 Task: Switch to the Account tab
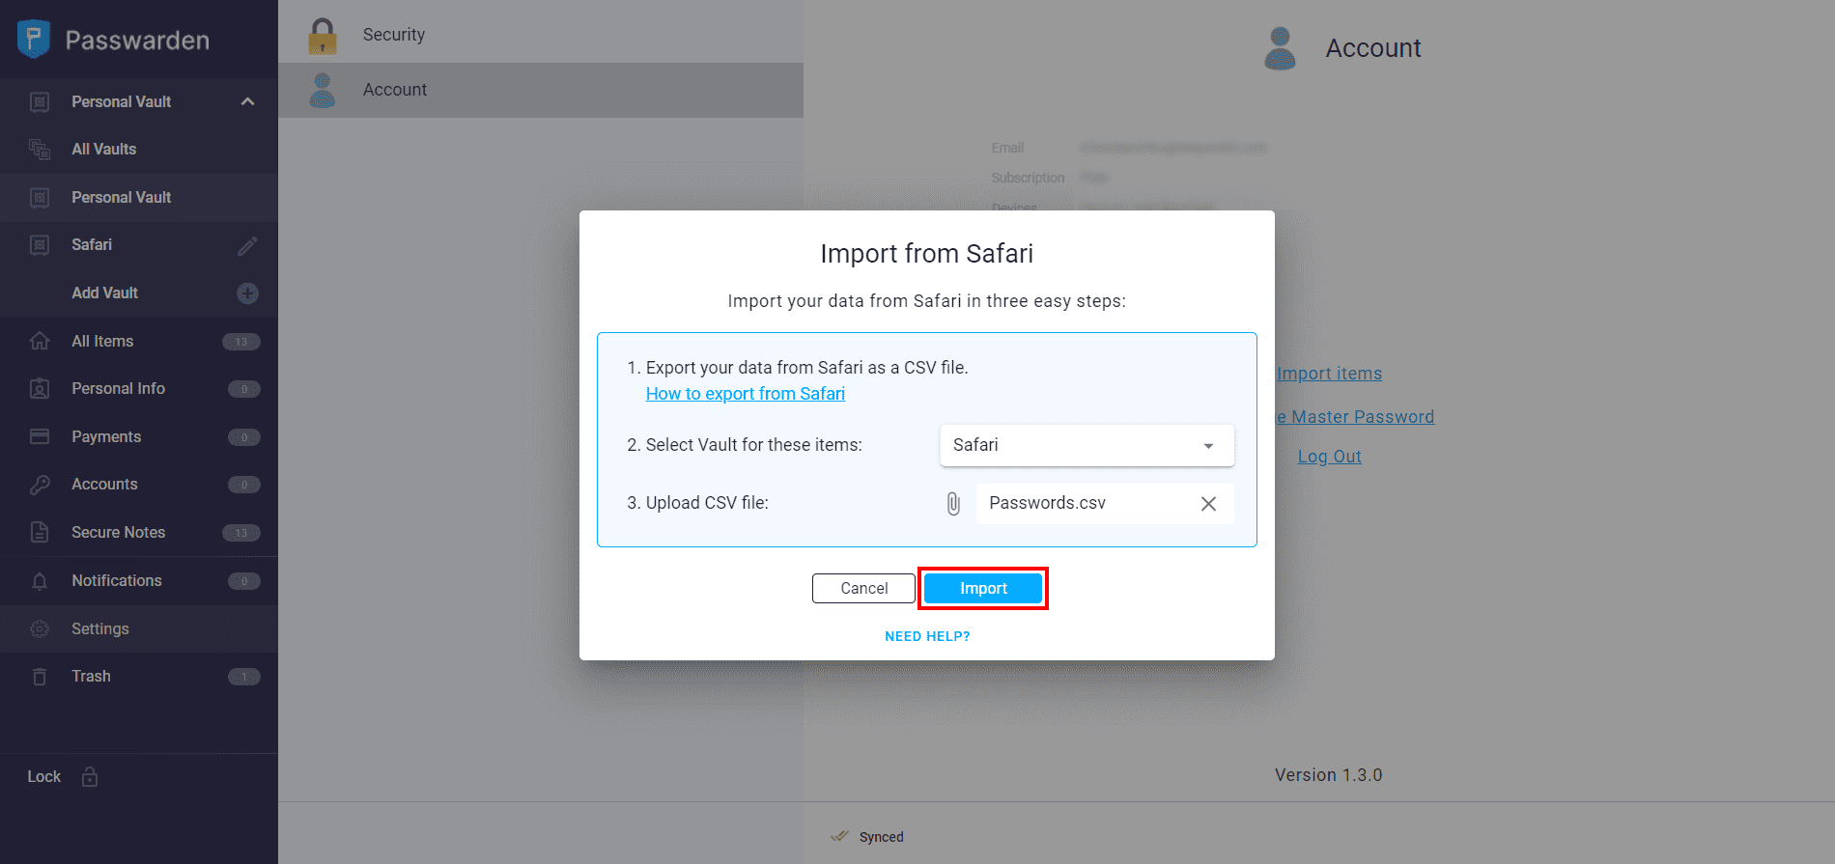click(395, 89)
